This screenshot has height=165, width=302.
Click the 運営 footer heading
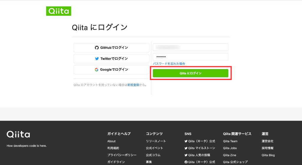coord(265,134)
